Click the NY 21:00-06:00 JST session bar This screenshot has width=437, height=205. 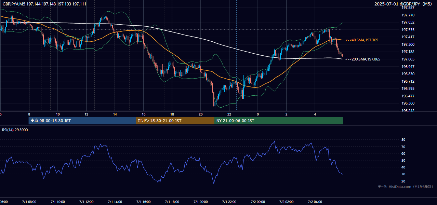279,121
